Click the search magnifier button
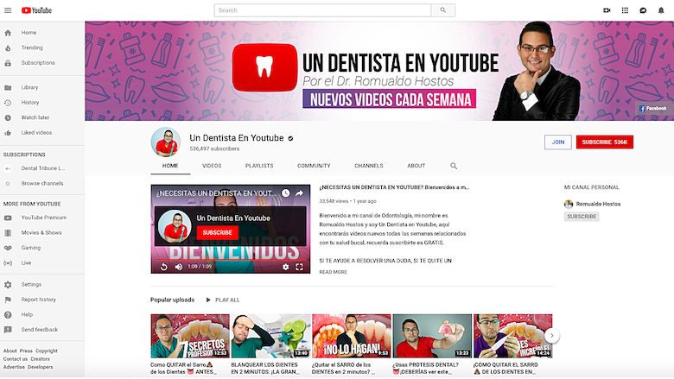 (x=442, y=10)
